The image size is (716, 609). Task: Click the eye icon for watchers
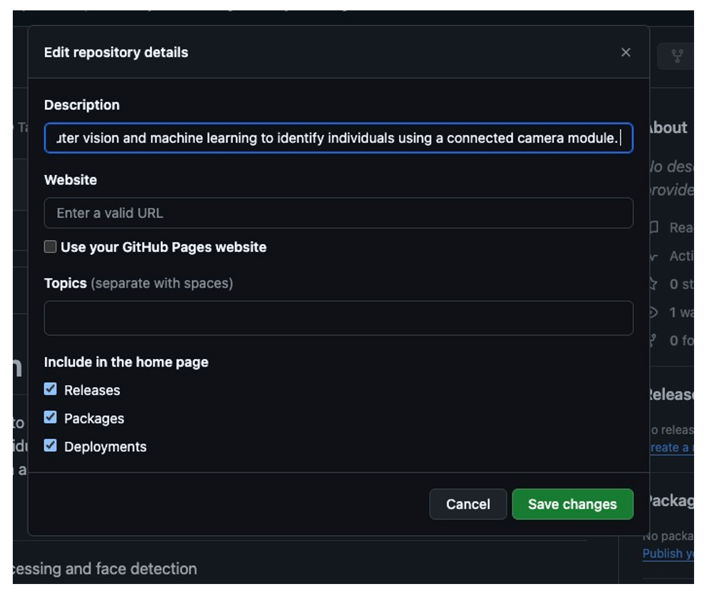[654, 312]
